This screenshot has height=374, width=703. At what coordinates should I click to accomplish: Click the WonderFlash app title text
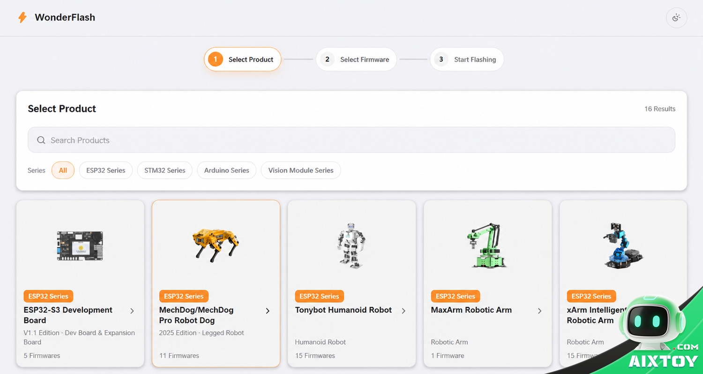(65, 17)
